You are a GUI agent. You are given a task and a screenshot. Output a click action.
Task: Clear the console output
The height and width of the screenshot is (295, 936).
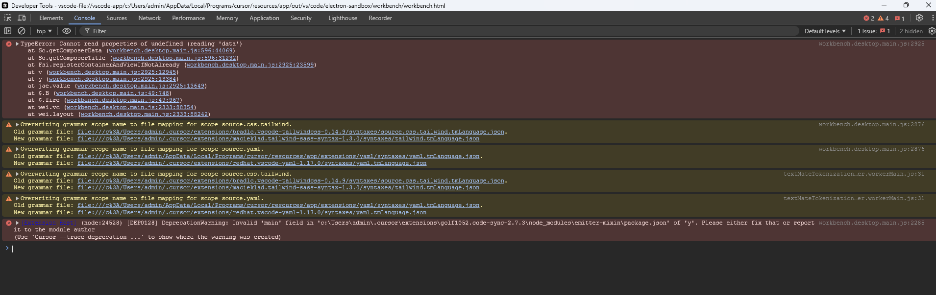[22, 31]
